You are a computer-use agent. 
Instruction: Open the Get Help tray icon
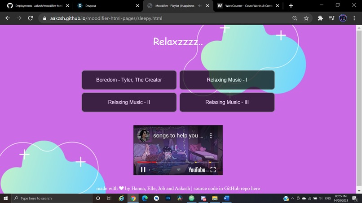coord(286,199)
